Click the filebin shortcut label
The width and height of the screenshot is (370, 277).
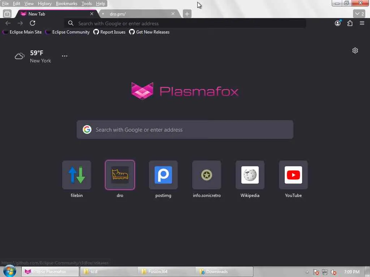pos(77,195)
